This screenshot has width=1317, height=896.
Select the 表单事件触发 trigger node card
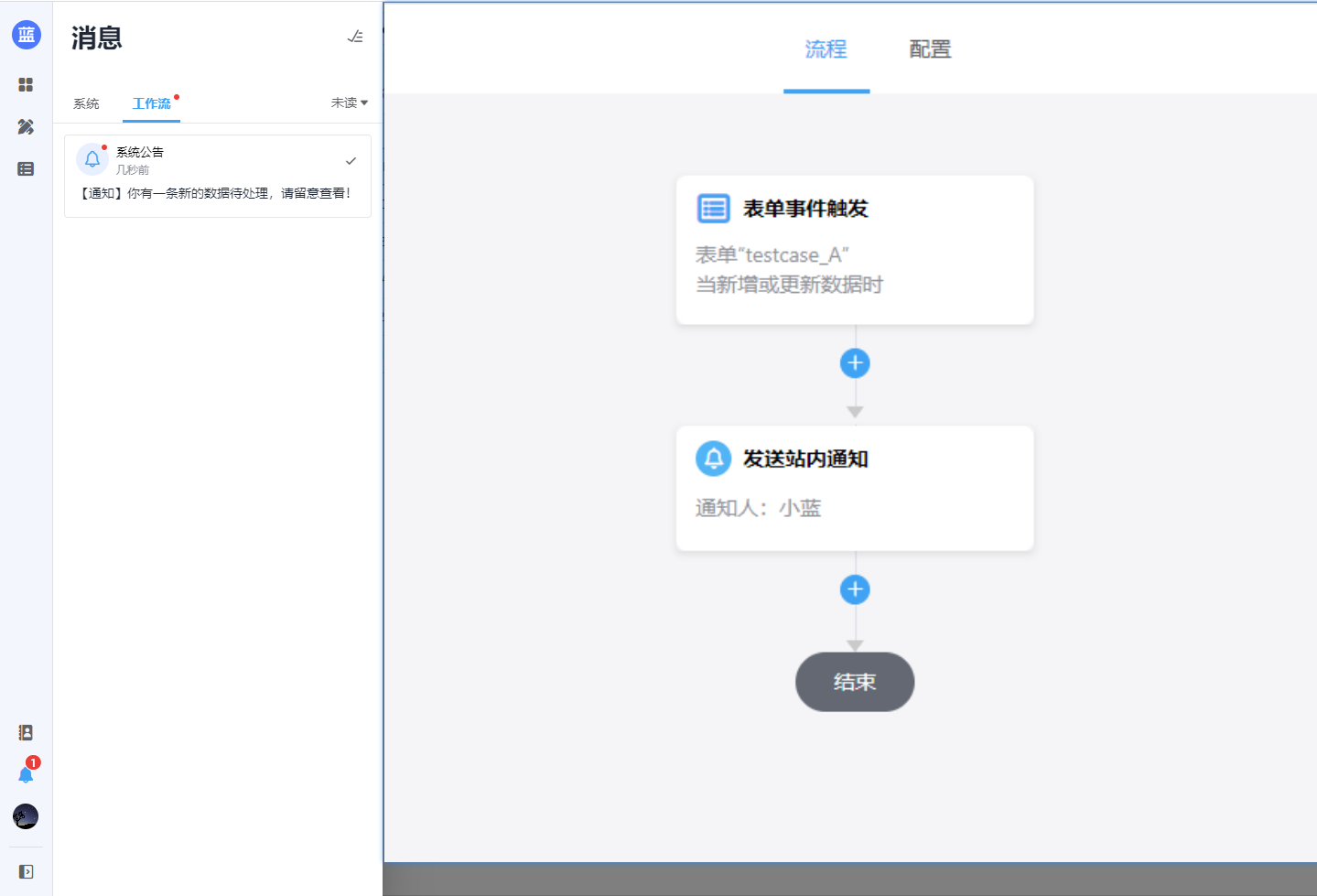pos(854,249)
